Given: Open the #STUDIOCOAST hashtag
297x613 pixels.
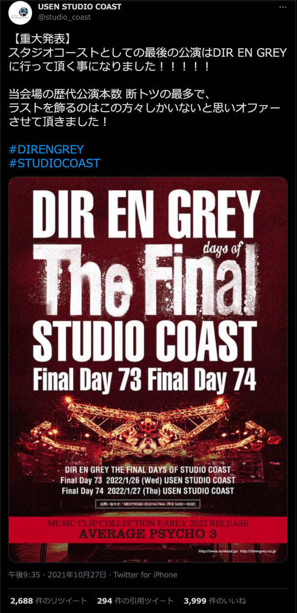Looking at the screenshot, I should [54, 162].
